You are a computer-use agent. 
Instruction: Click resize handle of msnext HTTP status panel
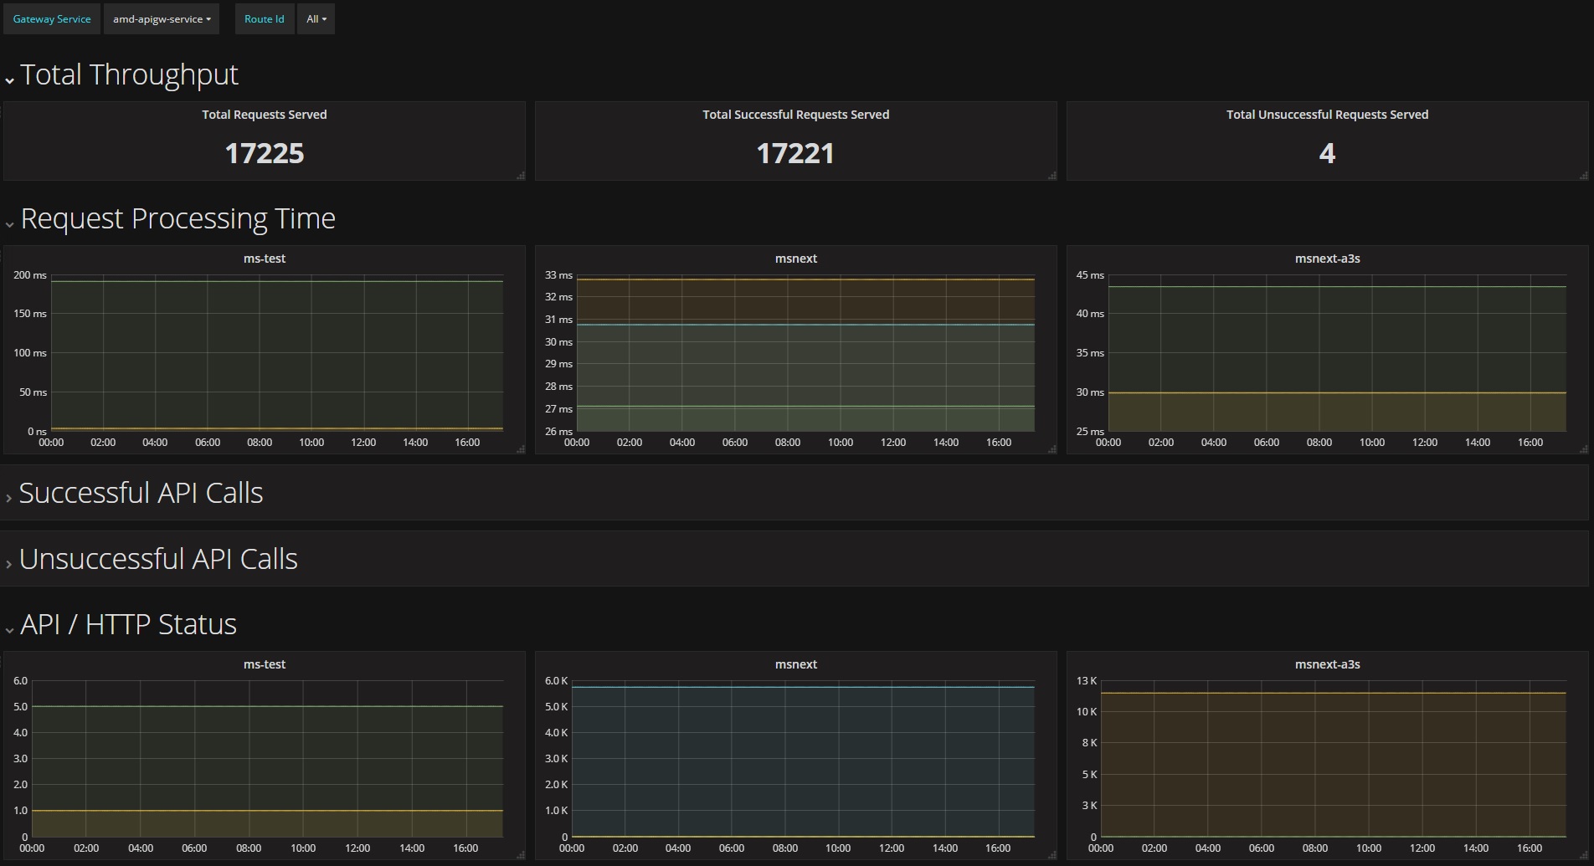[1052, 855]
